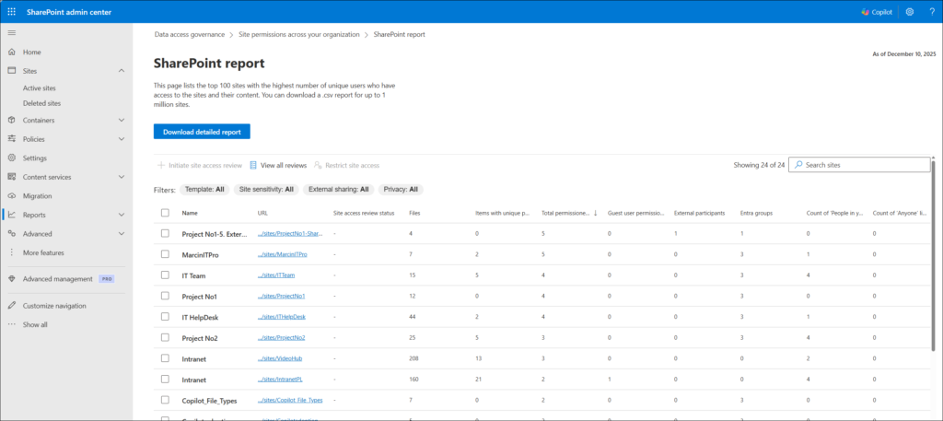Select the MarcinITPro row checkbox
The image size is (943, 421).
pyautogui.click(x=165, y=254)
